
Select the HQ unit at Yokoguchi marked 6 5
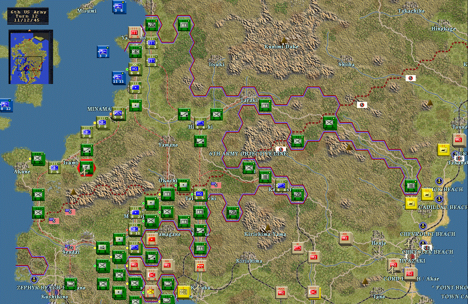point(200,194)
